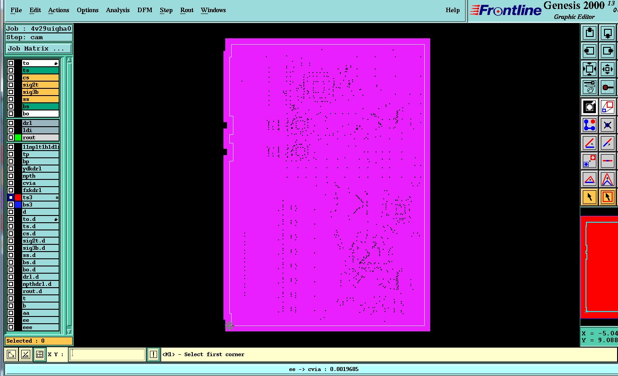618x376 pixels.
Task: Click the red color swatch of ts3 layer
Action: tap(18, 197)
